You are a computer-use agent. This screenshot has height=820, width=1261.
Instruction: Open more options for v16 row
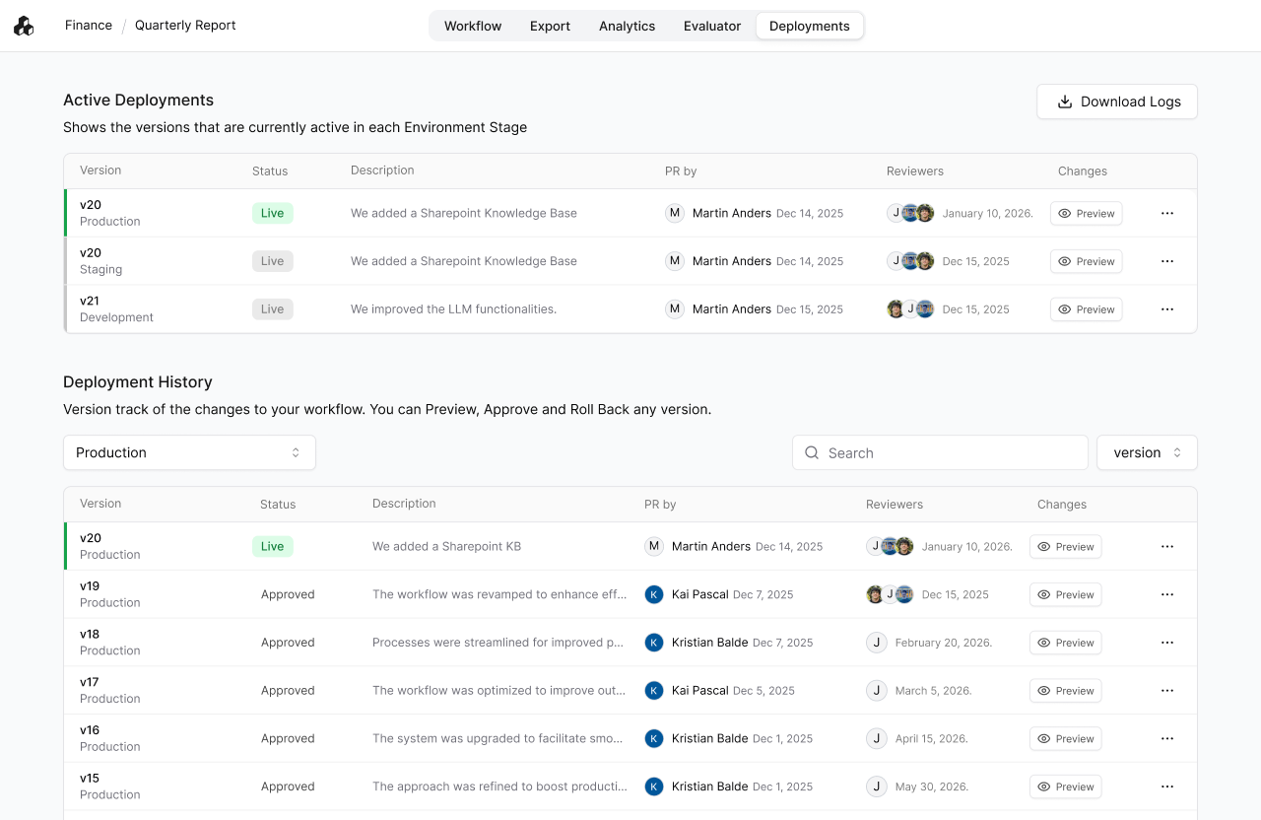pyautogui.click(x=1167, y=738)
